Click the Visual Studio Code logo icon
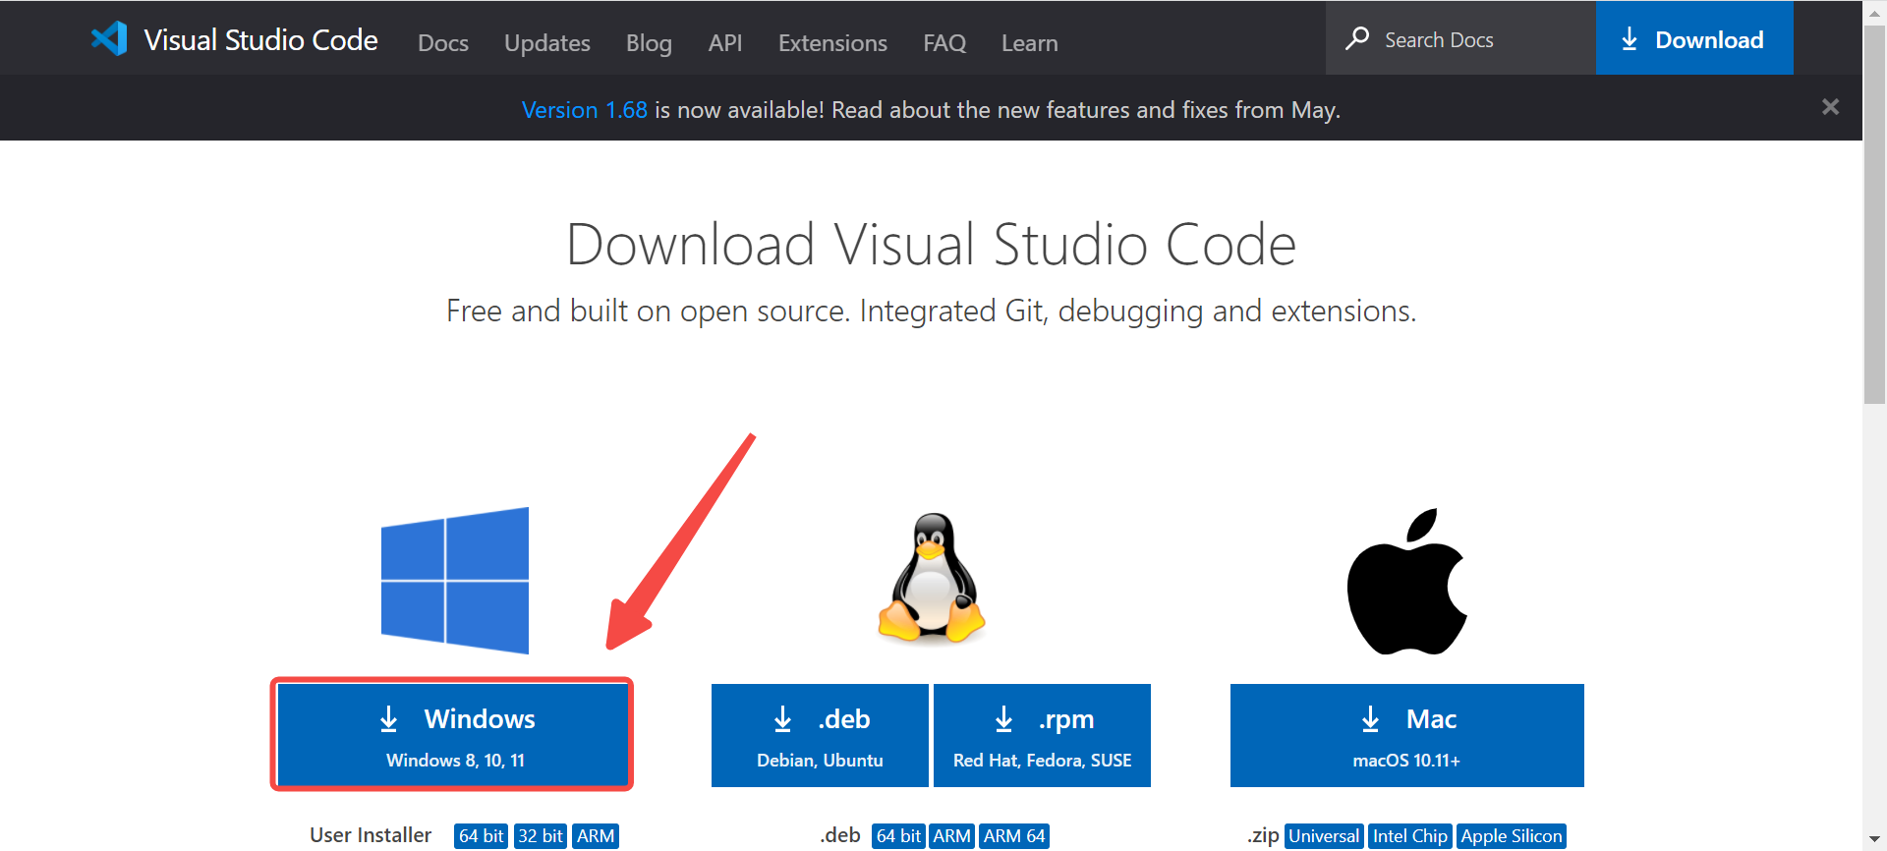1887x851 pixels. (109, 38)
